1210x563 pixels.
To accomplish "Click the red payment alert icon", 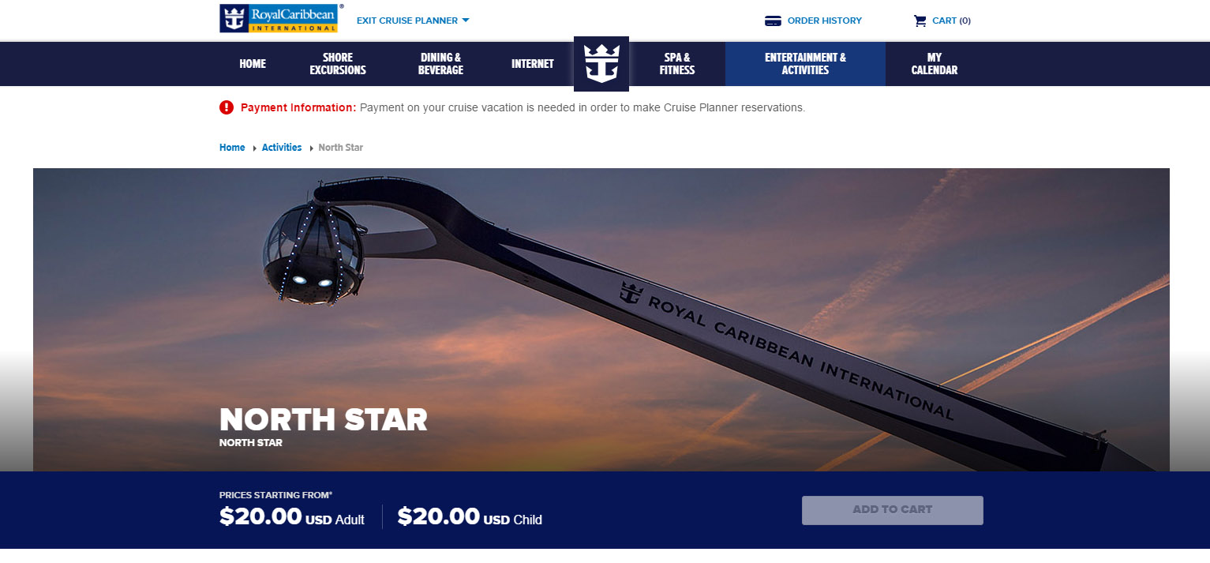I will pyautogui.click(x=227, y=107).
